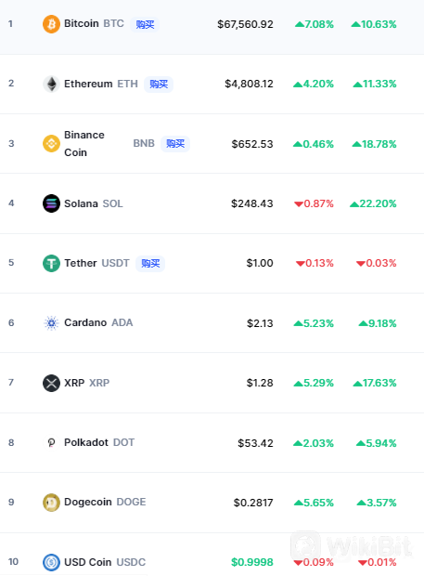Click the Ethereum diamond logo icon

[51, 85]
